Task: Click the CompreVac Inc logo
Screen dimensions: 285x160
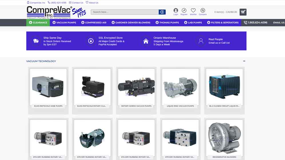Action: [x=50, y=12]
